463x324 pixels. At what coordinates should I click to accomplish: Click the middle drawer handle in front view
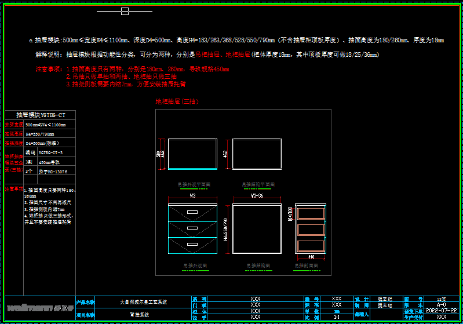pos(192,229)
